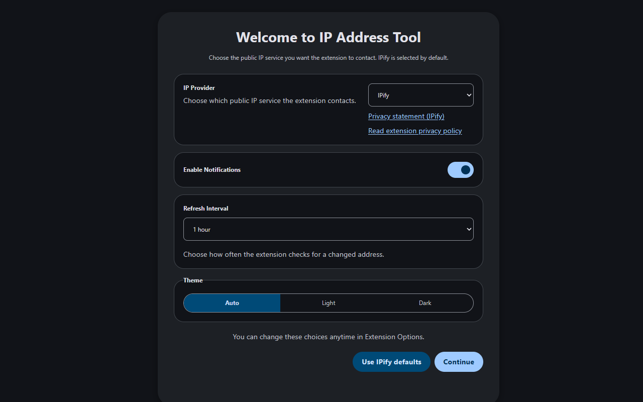Click the Welcome to IP Address Tool heading
The height and width of the screenshot is (402, 643).
(x=329, y=37)
